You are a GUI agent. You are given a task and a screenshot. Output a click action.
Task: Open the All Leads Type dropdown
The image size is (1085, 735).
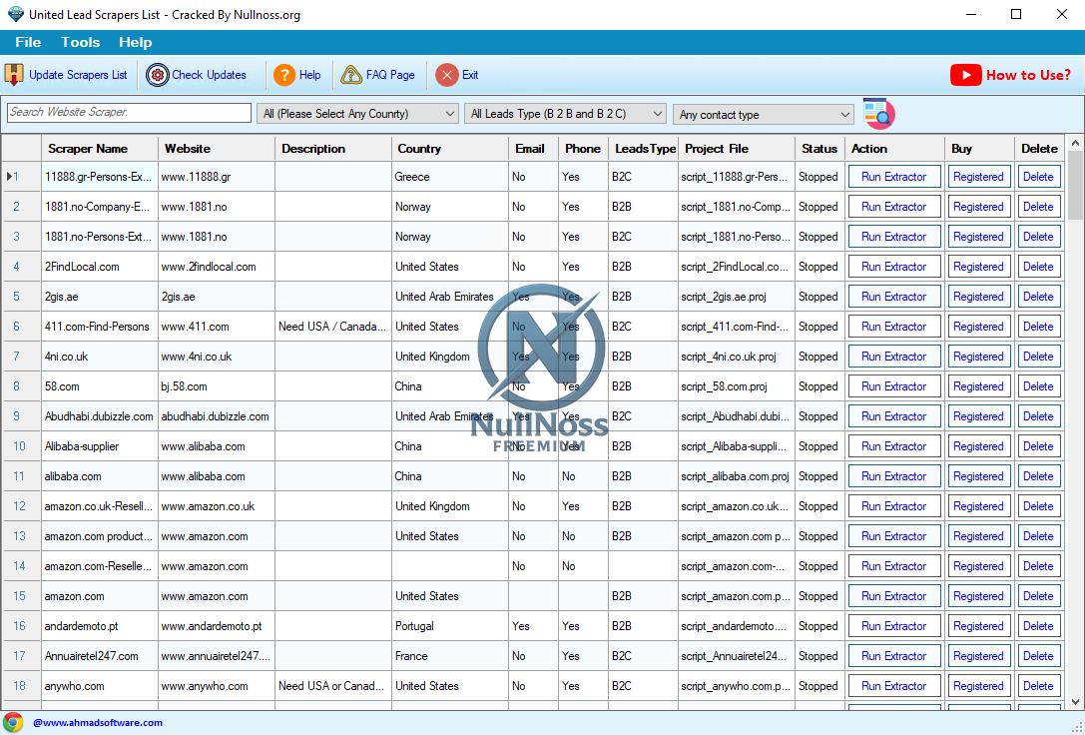pyautogui.click(x=656, y=114)
